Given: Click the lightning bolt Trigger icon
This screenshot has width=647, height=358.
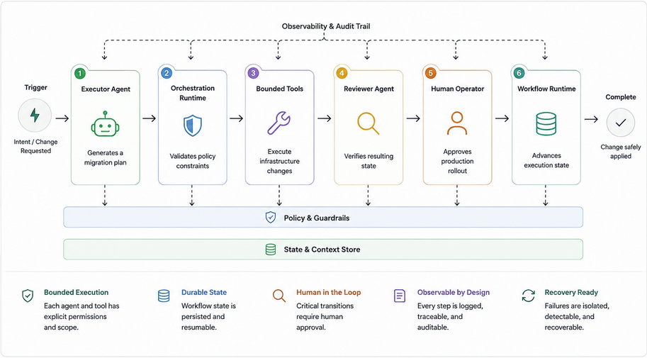Looking at the screenshot, I should pyautogui.click(x=35, y=116).
